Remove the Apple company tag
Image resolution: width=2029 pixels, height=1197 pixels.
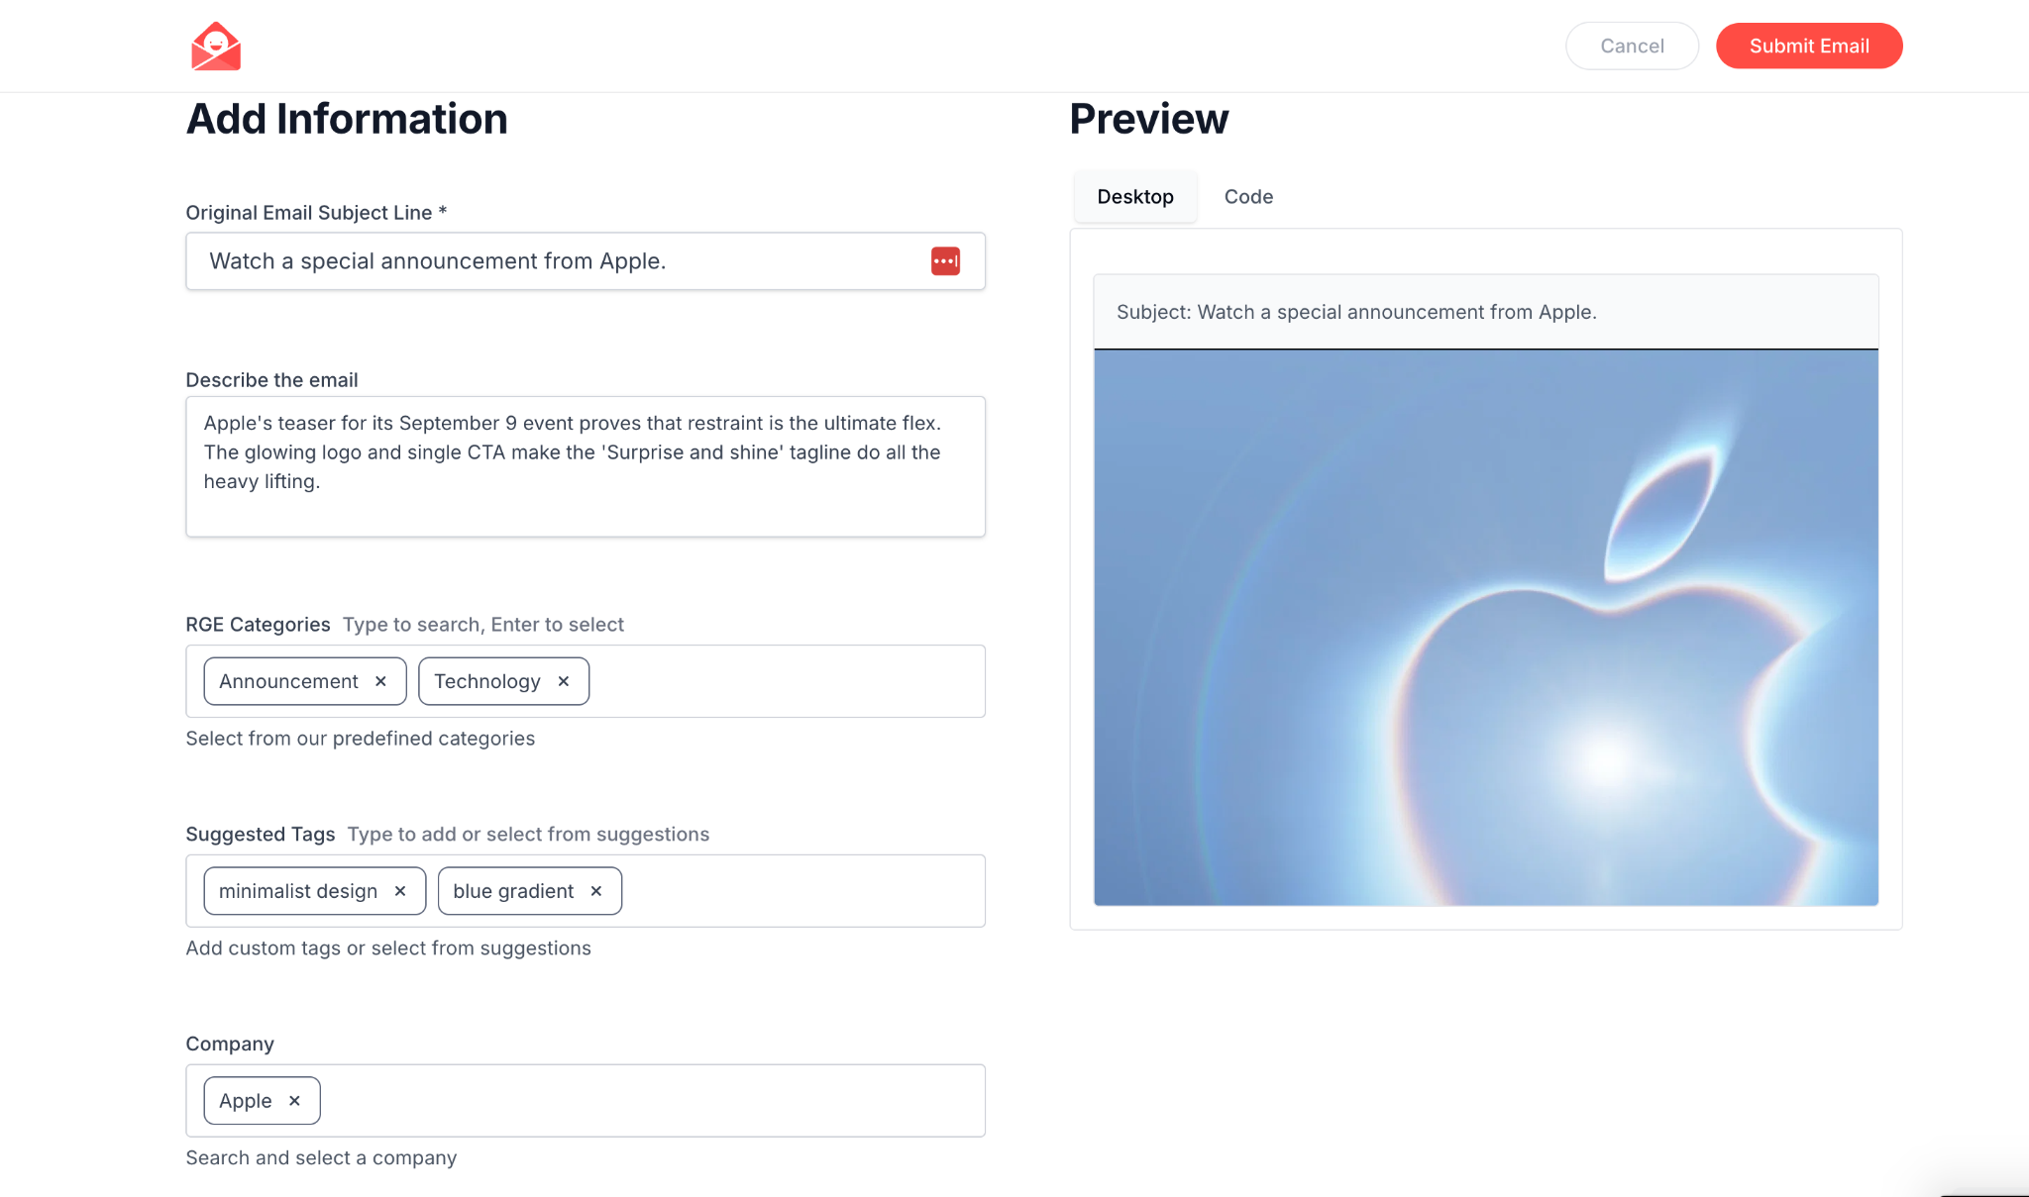pos(294,1101)
